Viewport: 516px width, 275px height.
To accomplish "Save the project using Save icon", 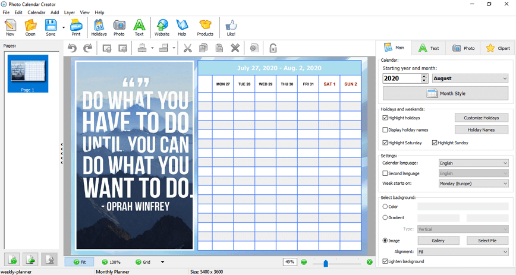I will (51, 28).
